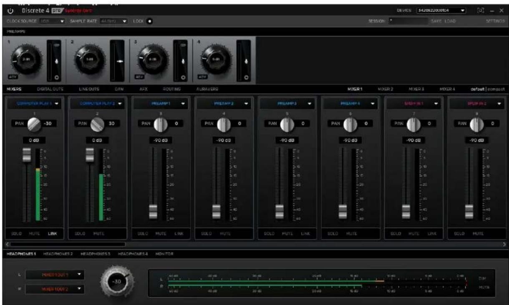
Task: Open the Sample Rate dropdown
Action: (x=113, y=21)
